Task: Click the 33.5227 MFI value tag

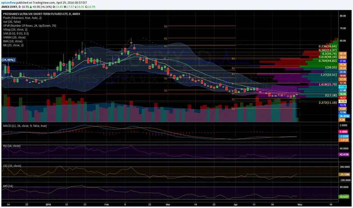Action: coord(344,197)
